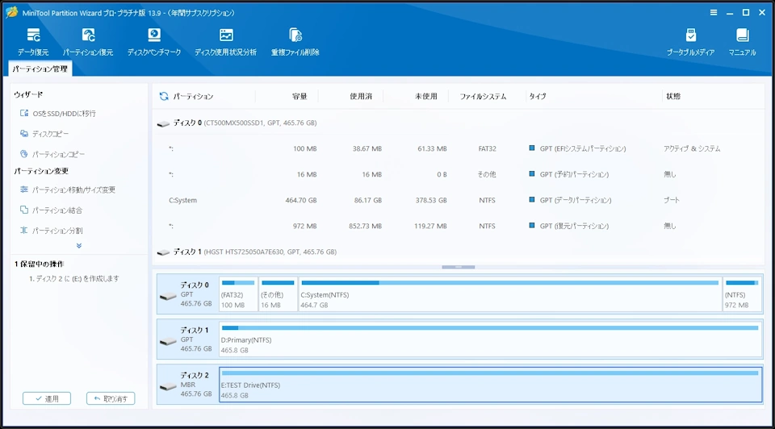Choose パーティション分割

(x=51, y=231)
